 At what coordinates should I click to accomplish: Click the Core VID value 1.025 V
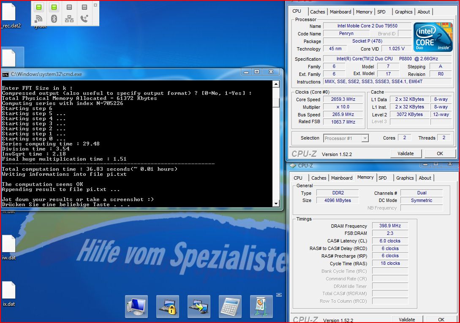click(396, 48)
